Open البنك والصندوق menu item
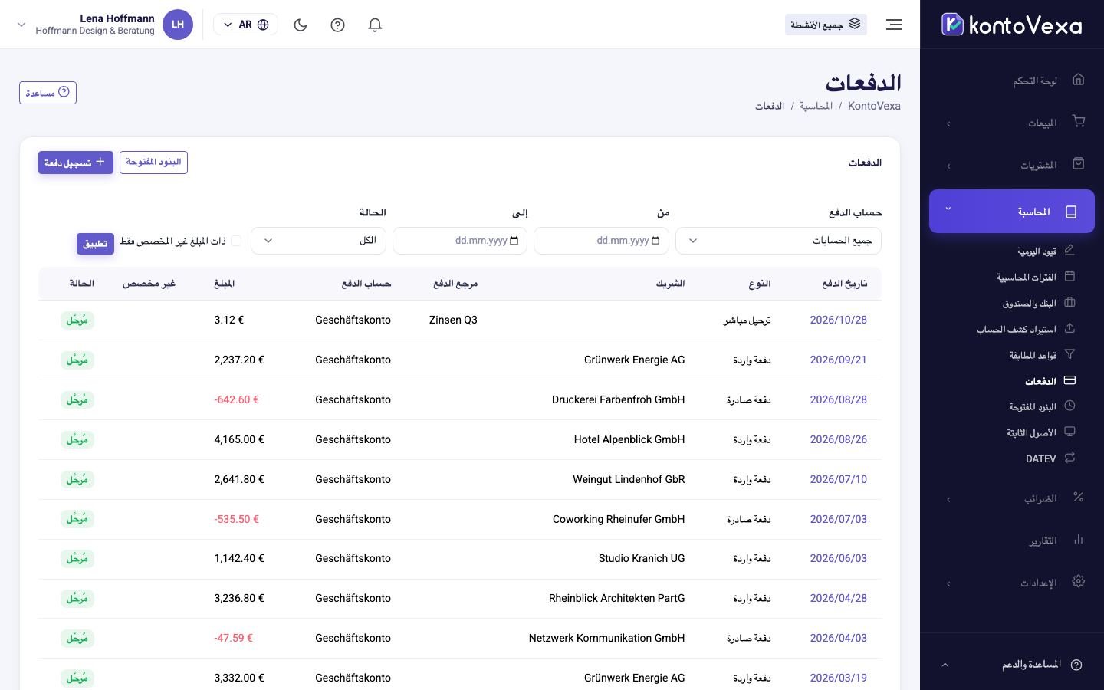Image resolution: width=1104 pixels, height=690 pixels. 1039,303
